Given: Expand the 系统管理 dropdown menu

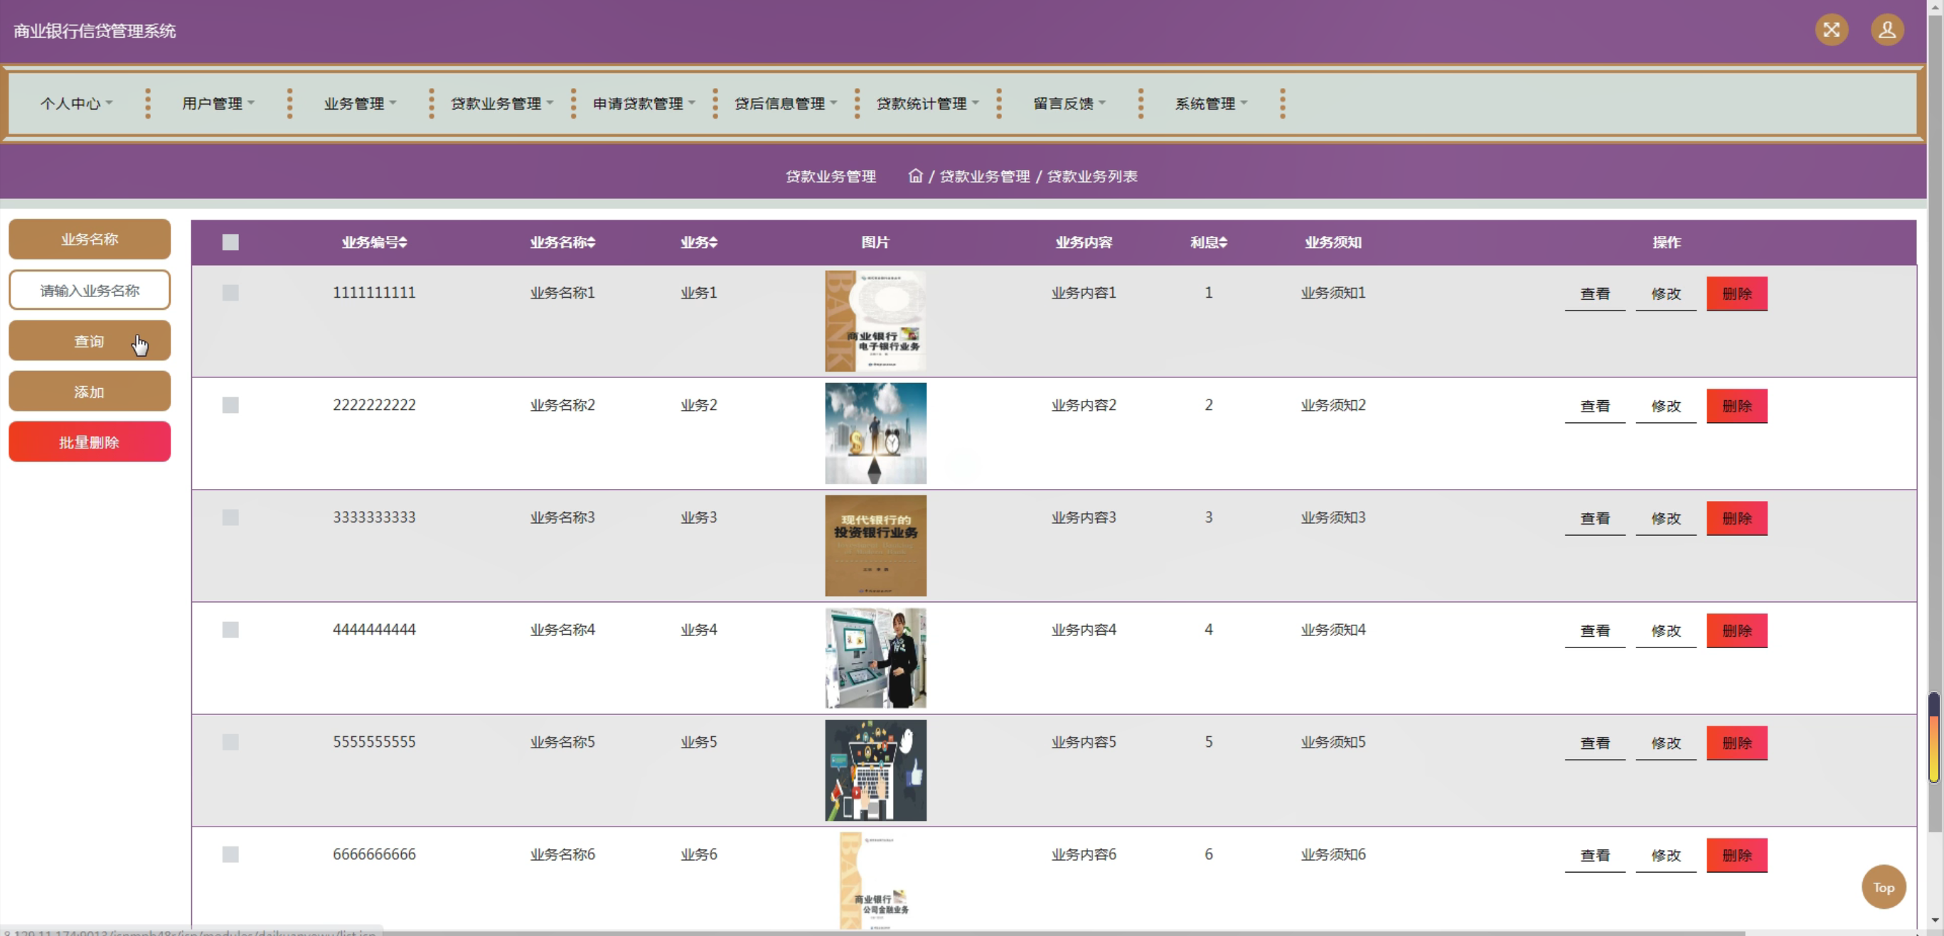Looking at the screenshot, I should point(1210,103).
